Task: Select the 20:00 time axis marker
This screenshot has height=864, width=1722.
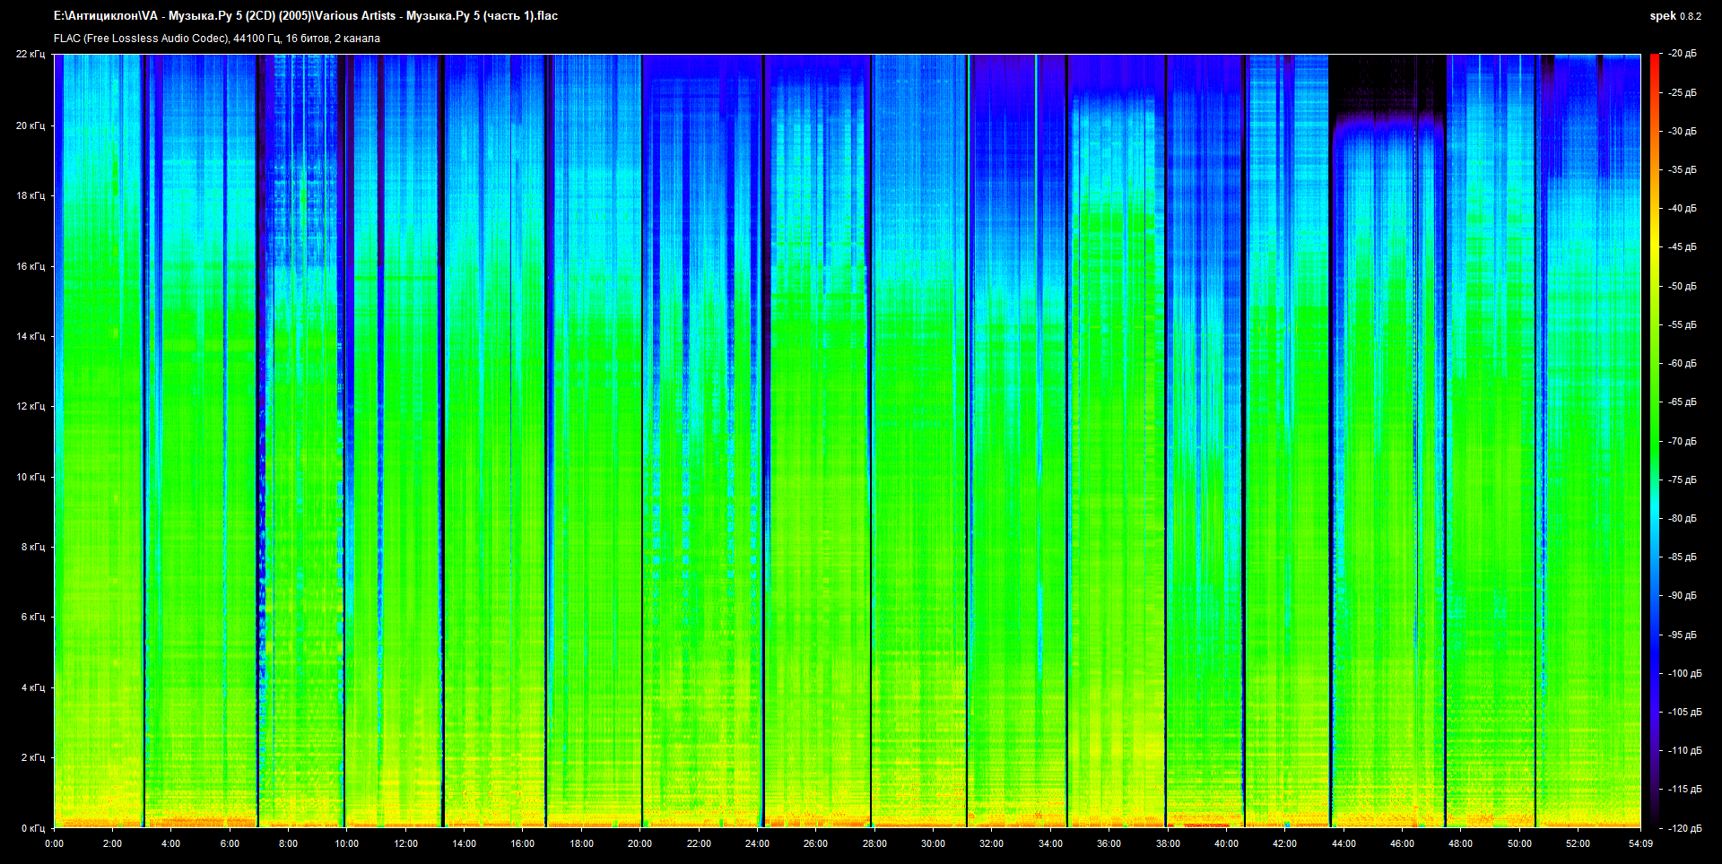Action: pyautogui.click(x=639, y=843)
